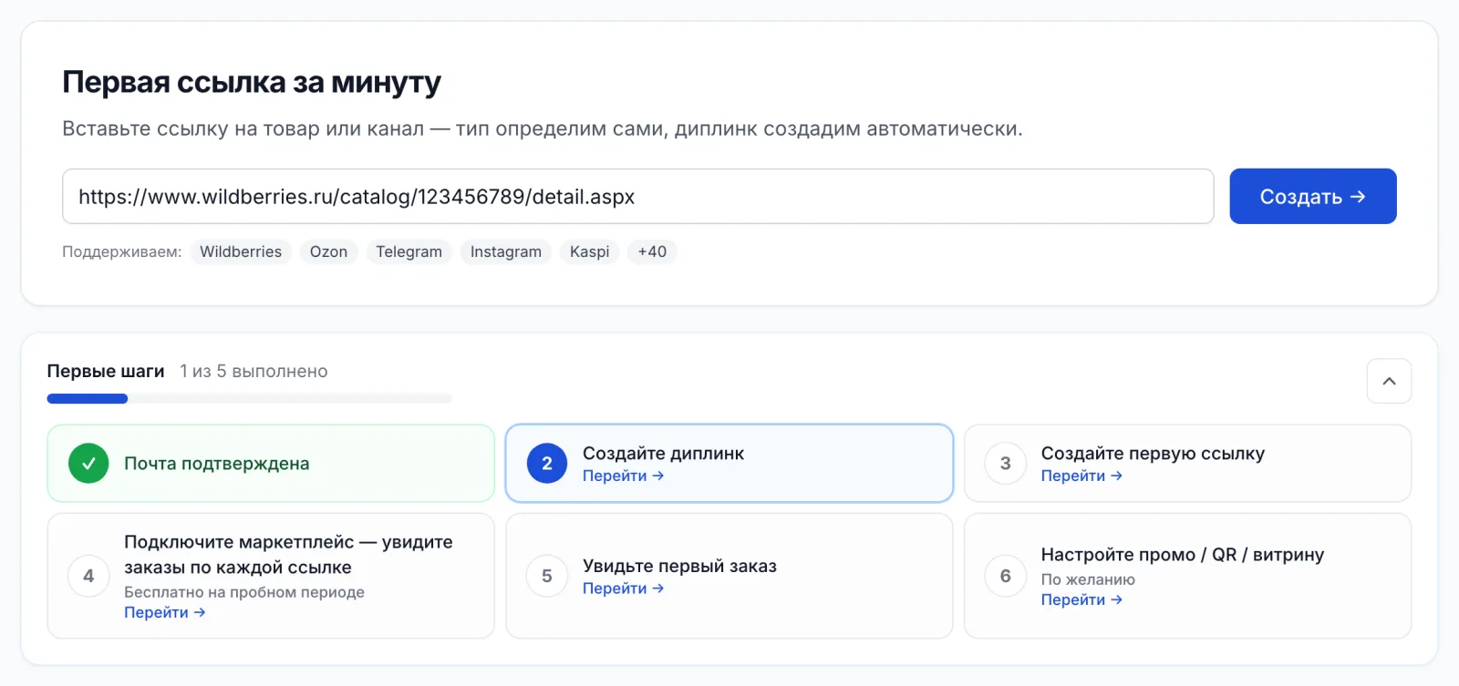
Task: Click the green checkmark icon for confirmed email
Action: [x=88, y=464]
